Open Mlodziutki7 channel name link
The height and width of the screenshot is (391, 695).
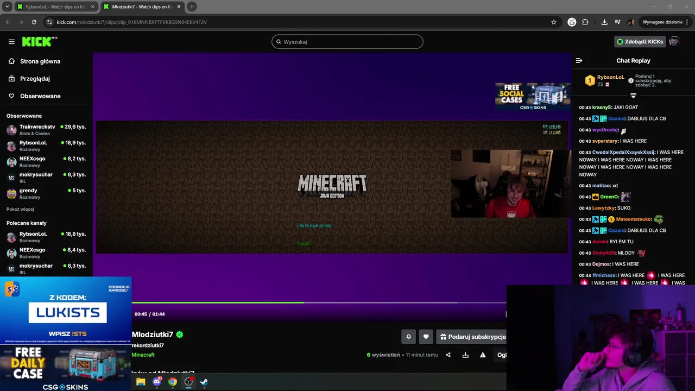pos(153,335)
